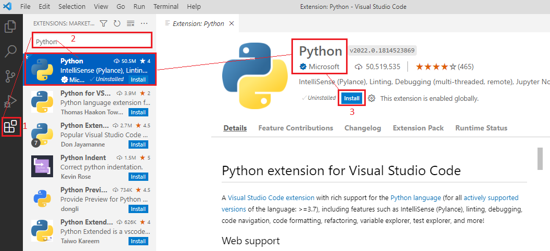Switch to the Feature Contributions tab
The width and height of the screenshot is (550, 251).
tap(296, 128)
